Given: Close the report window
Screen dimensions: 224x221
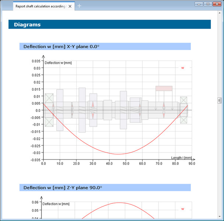Looking at the screenshot, I should point(217,4).
